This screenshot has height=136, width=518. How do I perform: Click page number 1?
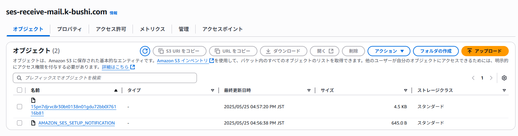[x=482, y=78]
